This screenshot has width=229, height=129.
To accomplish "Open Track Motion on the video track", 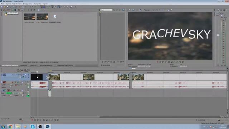I will 16,75.
